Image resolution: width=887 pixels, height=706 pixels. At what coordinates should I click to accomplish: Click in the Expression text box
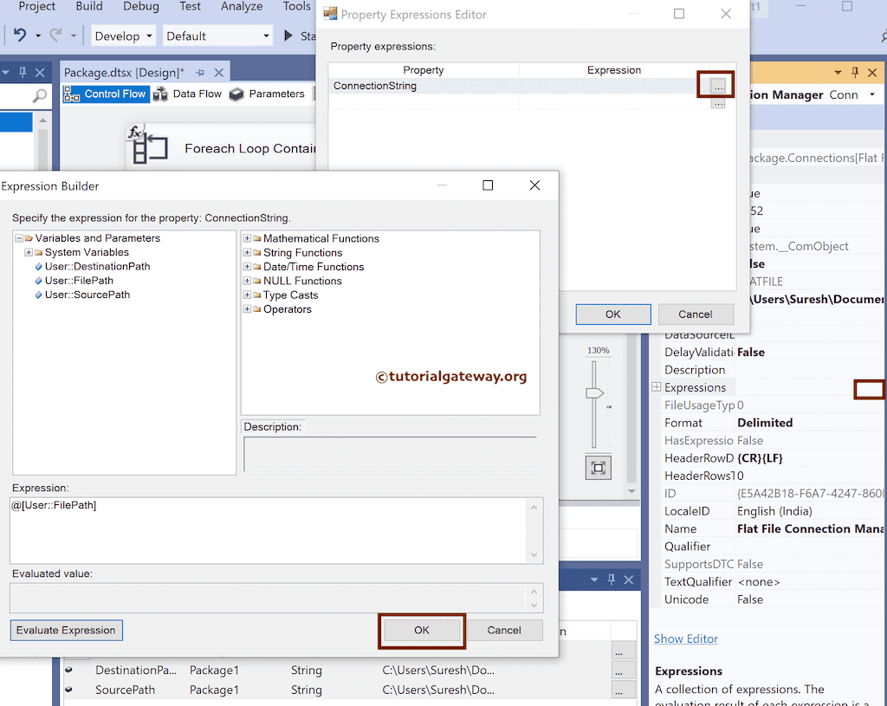269,530
